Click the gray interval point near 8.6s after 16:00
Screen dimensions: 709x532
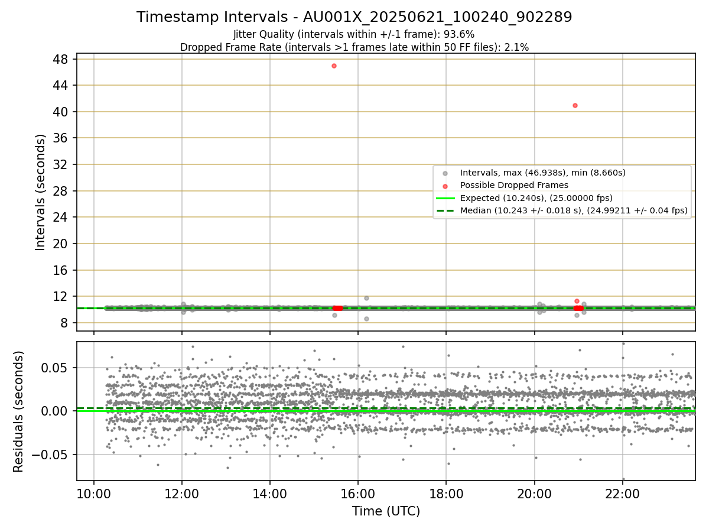[x=366, y=319]
